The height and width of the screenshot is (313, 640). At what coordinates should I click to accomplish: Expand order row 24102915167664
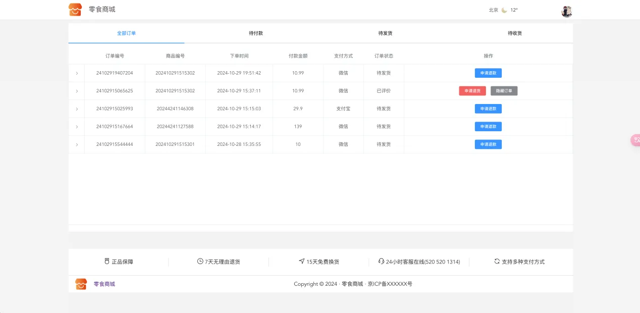77,127
